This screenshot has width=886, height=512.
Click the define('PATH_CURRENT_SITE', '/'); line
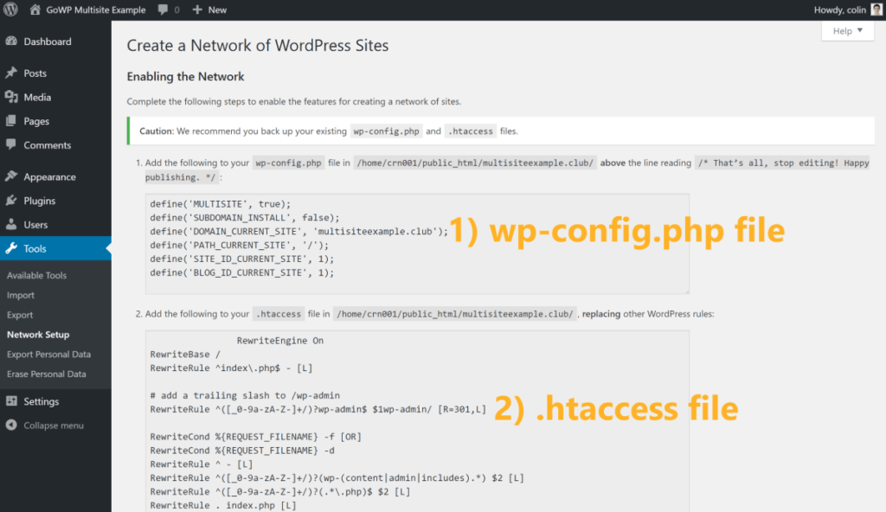[x=239, y=246]
